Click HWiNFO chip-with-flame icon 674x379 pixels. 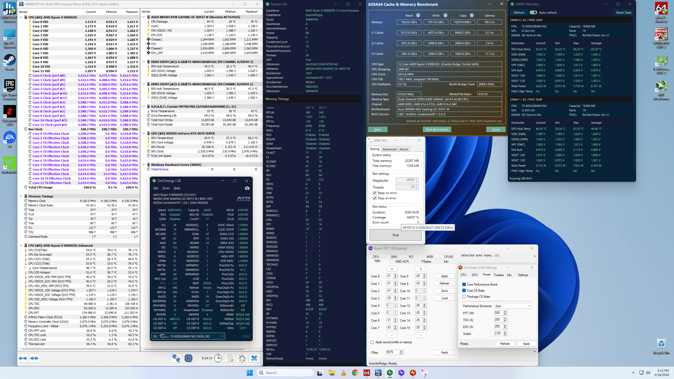(189, 358)
